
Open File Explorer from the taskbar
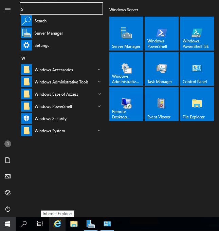coord(74,224)
